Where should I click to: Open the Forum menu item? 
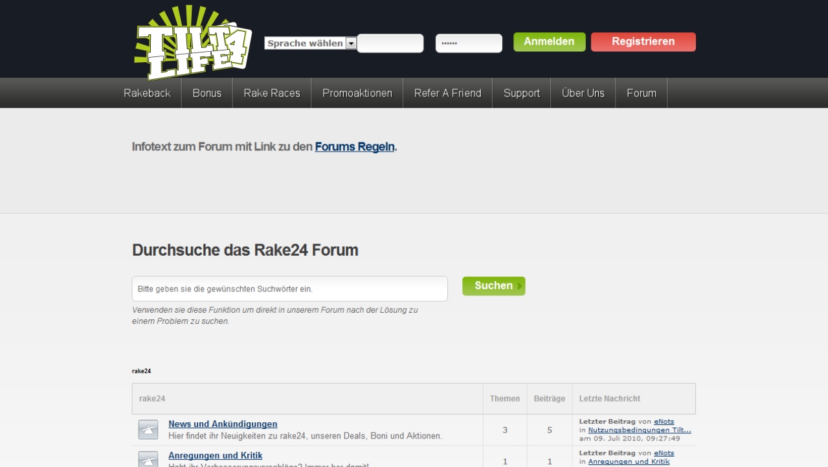coord(642,93)
